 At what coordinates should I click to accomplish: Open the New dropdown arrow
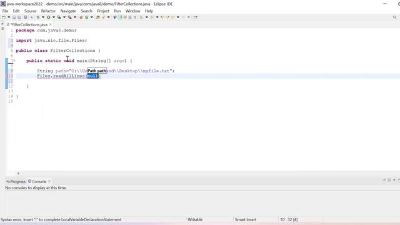click(x=9, y=17)
